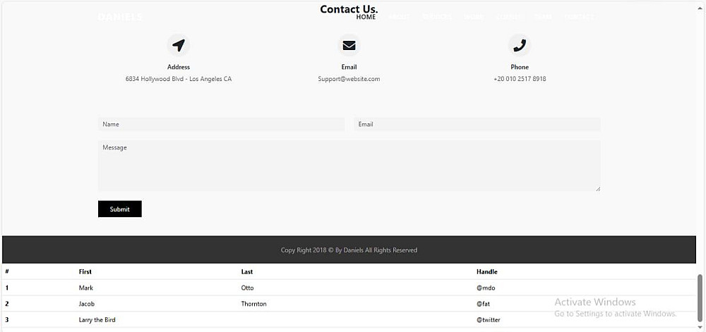Click the Address location arrow icon
Image resolution: width=706 pixels, height=332 pixels.
179,45
